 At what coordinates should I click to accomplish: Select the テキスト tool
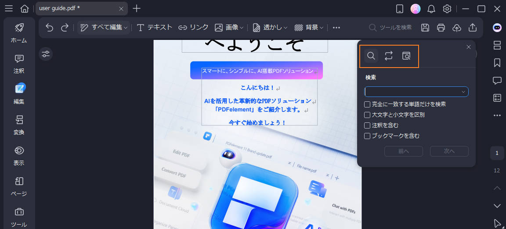(155, 28)
